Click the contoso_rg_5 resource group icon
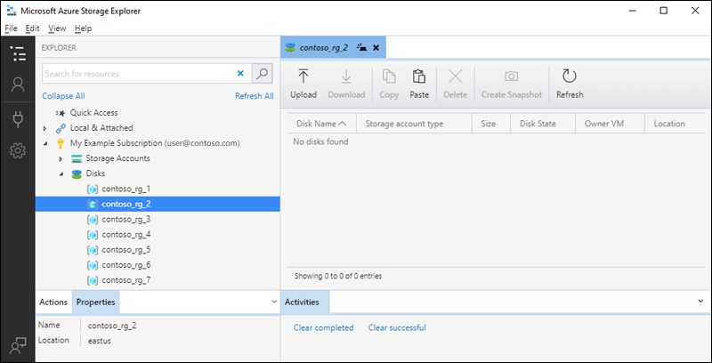This screenshot has width=712, height=363. (93, 250)
